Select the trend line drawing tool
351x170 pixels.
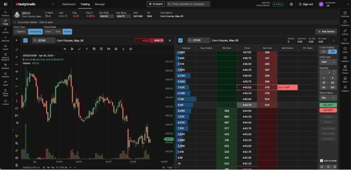(x=16, y=49)
